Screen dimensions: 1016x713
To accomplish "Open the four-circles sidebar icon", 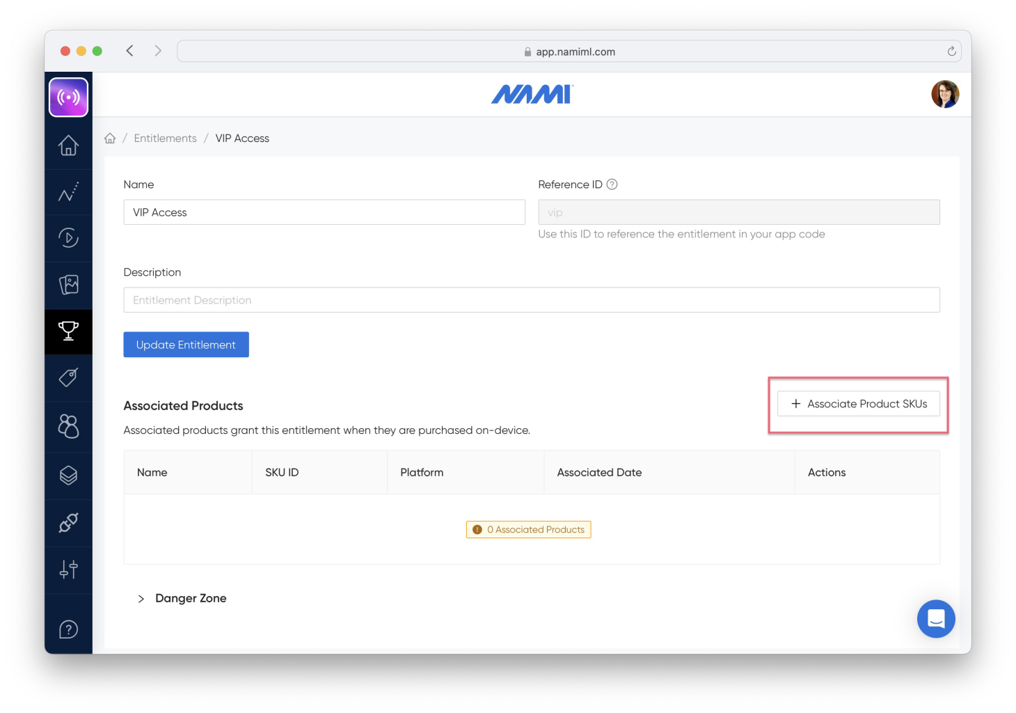I will coord(68,425).
